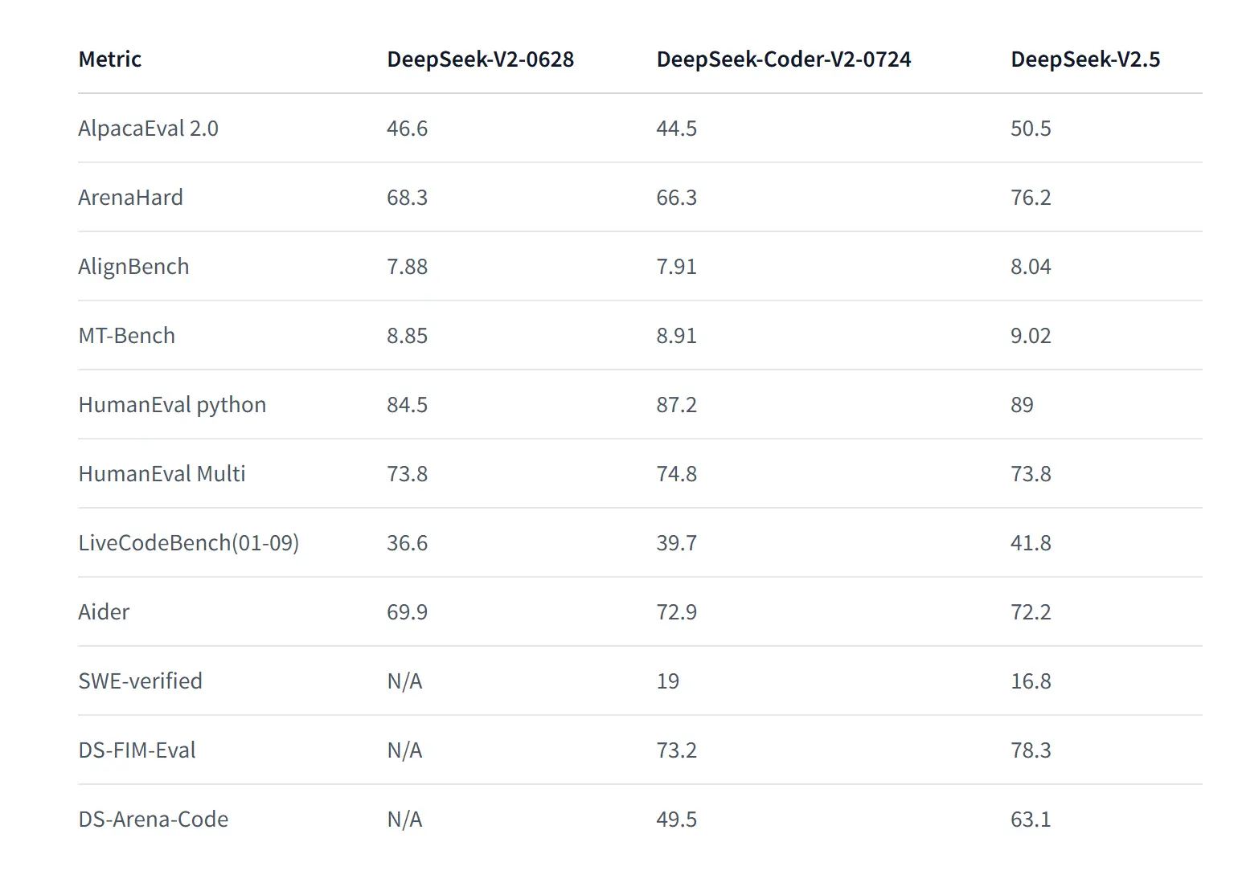Screen dimensions: 1234x887
Task: Click the DeepSeek-V2-0628 column header
Action: click(481, 59)
